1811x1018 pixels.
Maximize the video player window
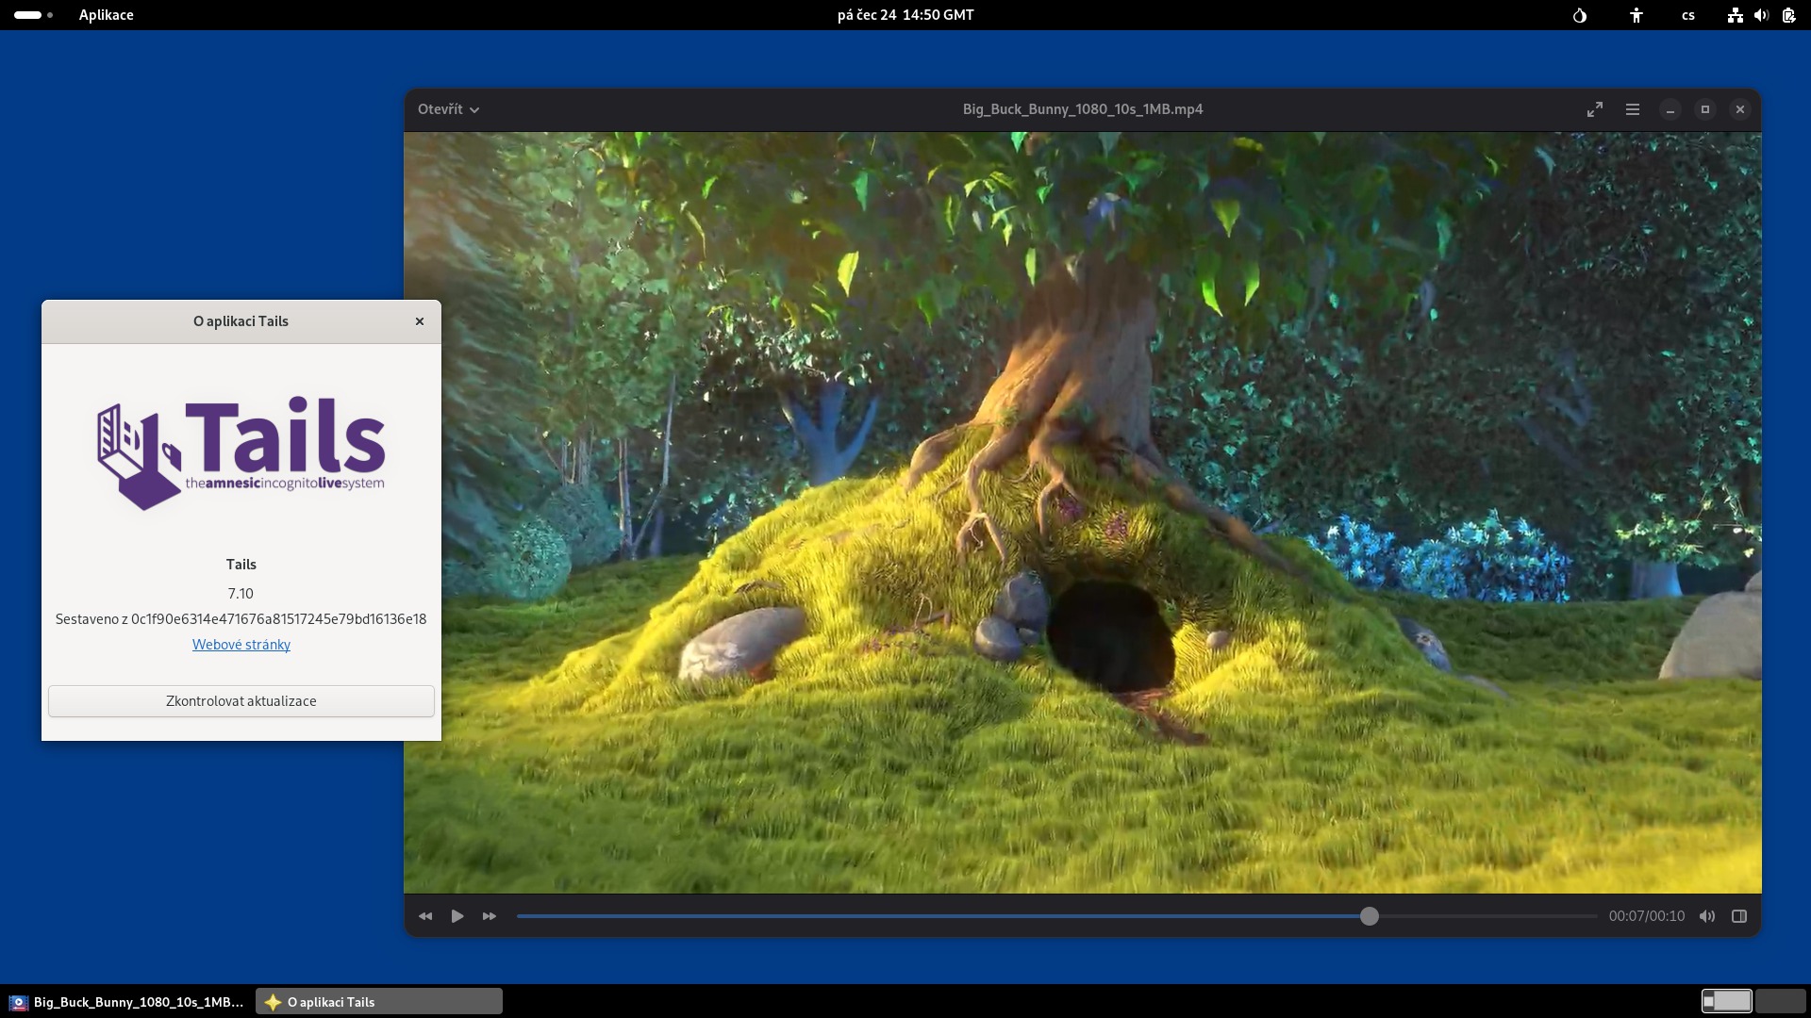(1705, 109)
